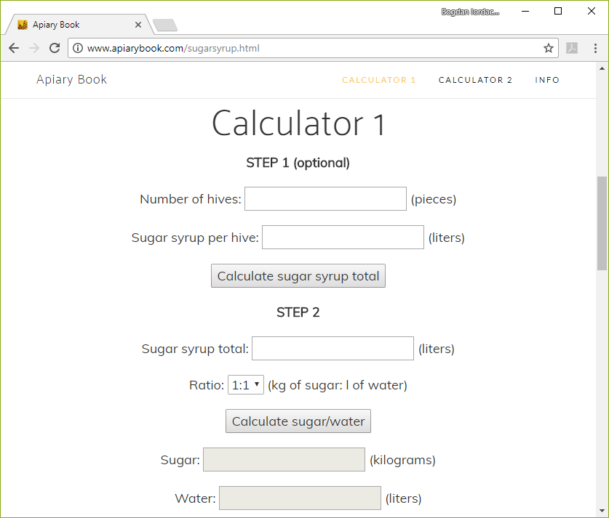Open the CALCULATOR 2 page
This screenshot has height=518, width=609.
coord(475,80)
